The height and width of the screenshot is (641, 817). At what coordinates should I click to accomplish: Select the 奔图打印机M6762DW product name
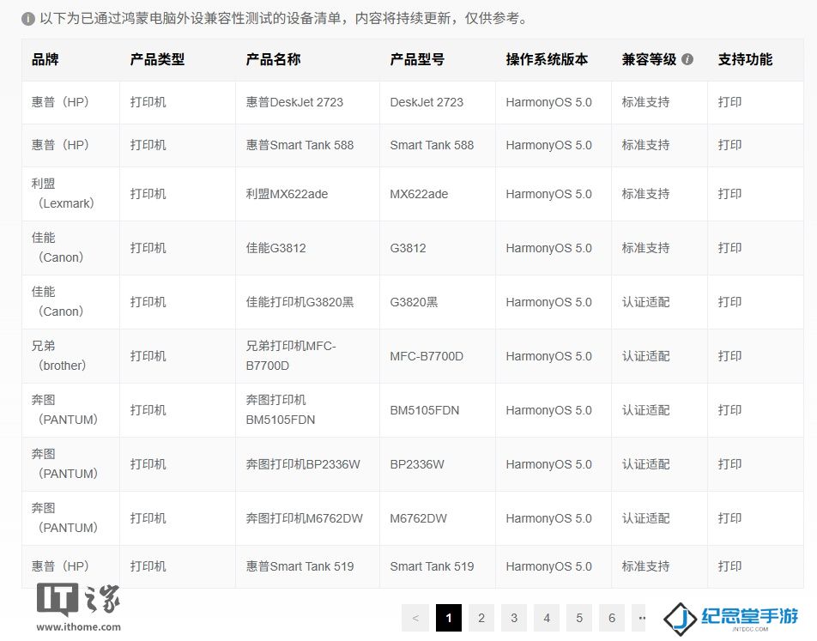click(x=305, y=518)
